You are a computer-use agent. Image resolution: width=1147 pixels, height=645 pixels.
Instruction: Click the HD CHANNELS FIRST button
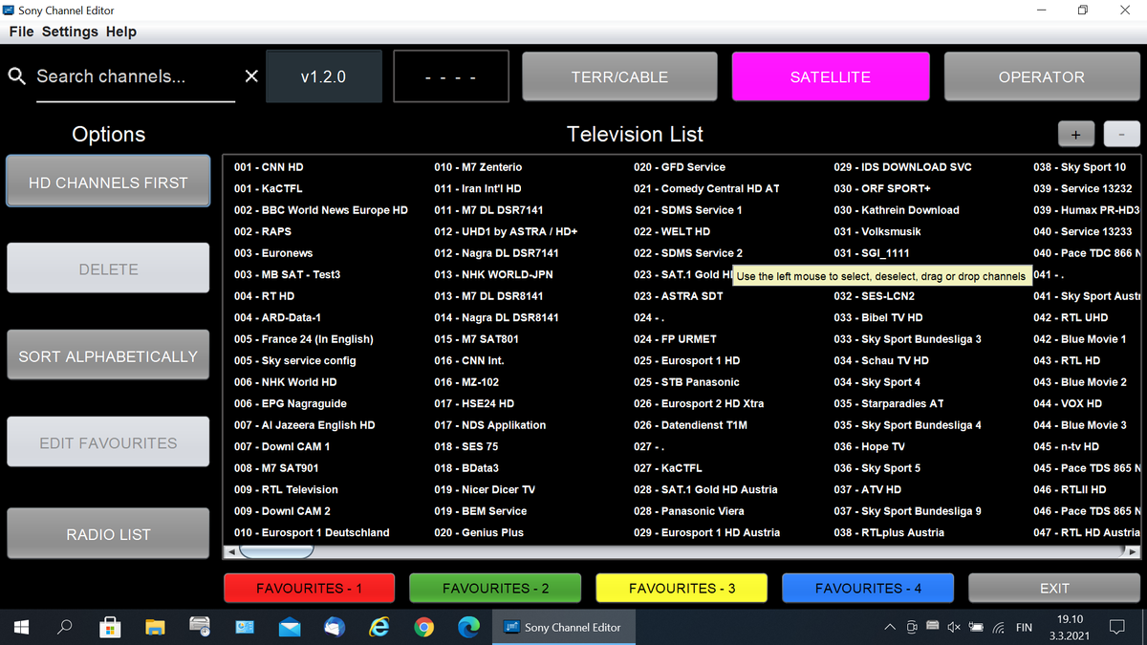pos(108,182)
